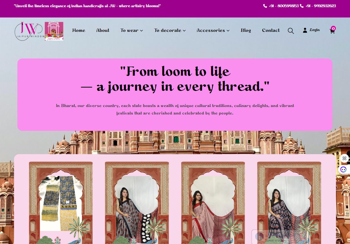Click the phone icon beside 8005948153
The width and height of the screenshot is (350, 244).
pos(265,6)
